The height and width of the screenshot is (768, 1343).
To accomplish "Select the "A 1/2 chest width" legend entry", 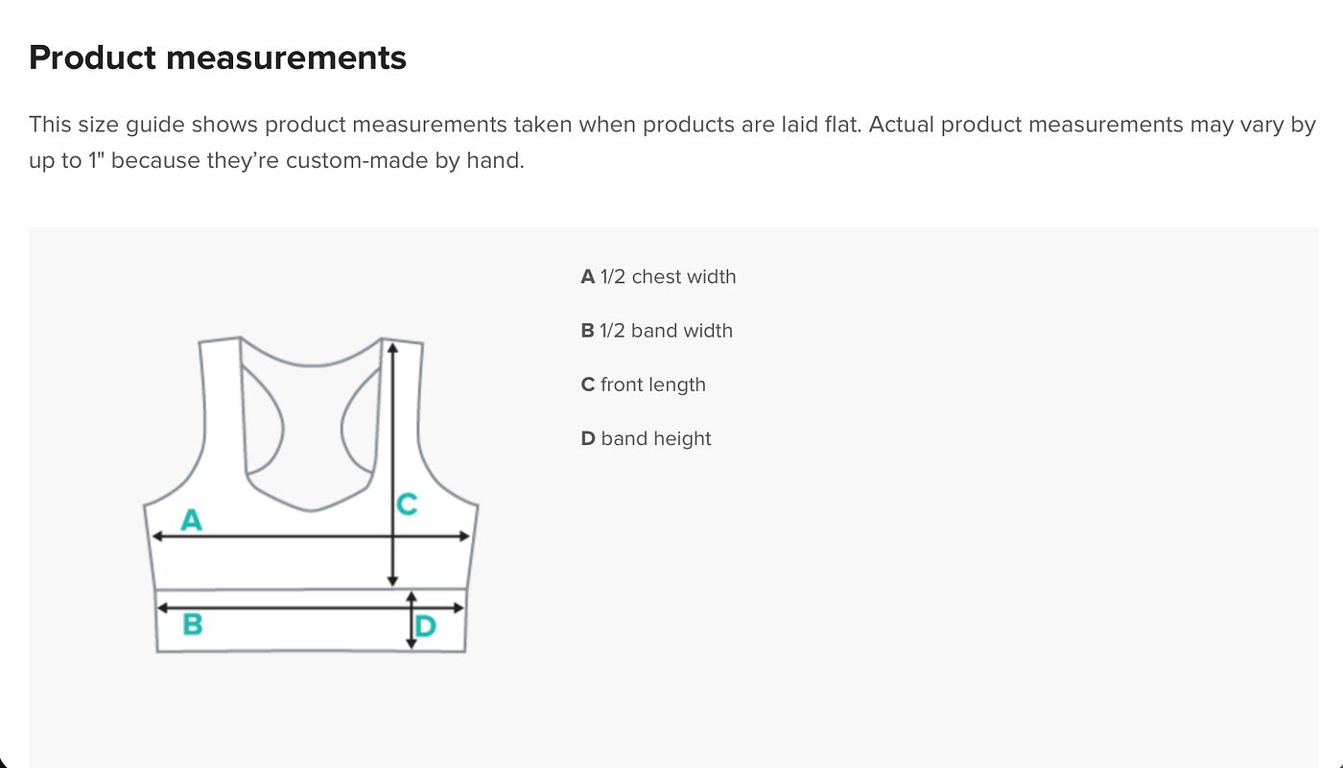I will [x=658, y=277].
